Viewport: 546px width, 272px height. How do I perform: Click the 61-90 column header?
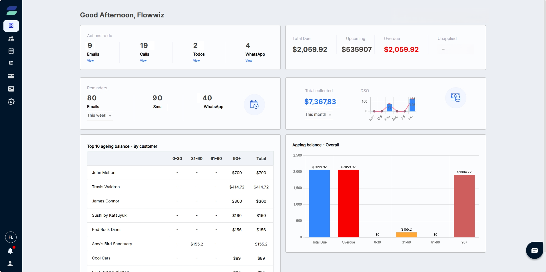216,159
